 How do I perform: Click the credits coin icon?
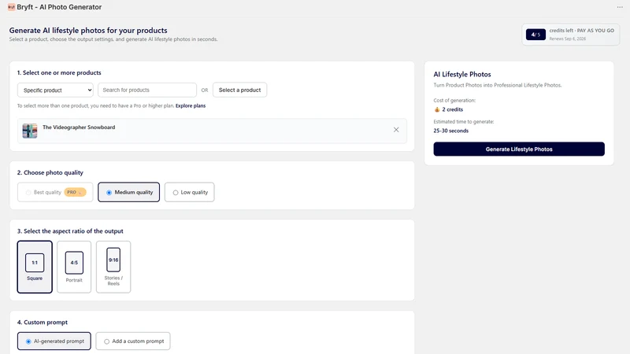pos(437,109)
